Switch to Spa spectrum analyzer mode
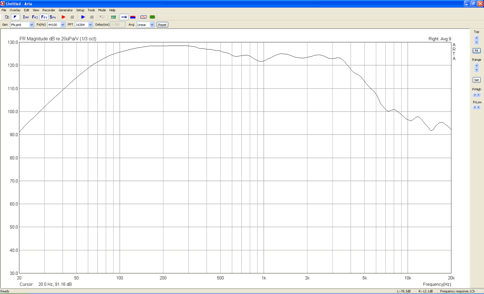The height and width of the screenshot is (294, 484). pos(53,17)
